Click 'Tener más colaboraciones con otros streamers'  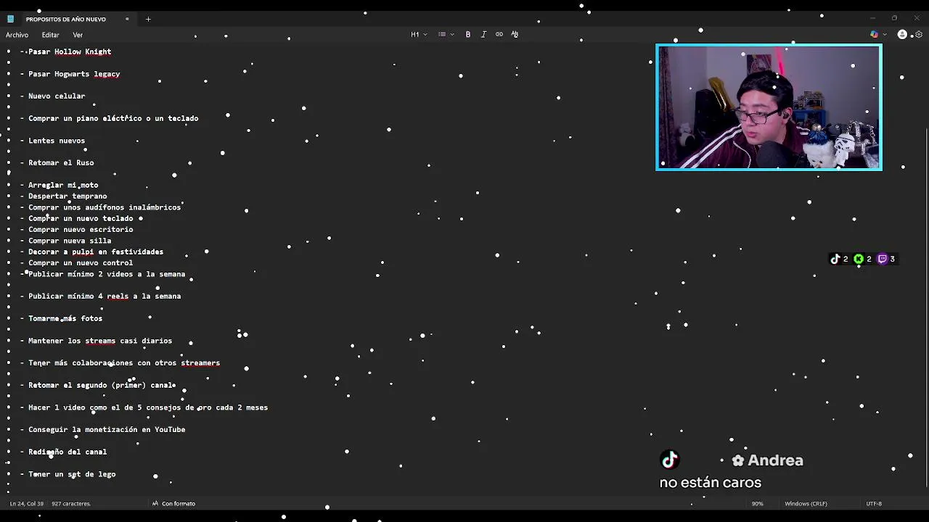point(124,362)
